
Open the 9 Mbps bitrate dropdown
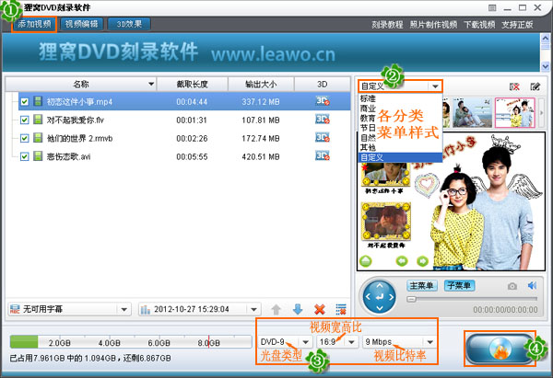399,342
